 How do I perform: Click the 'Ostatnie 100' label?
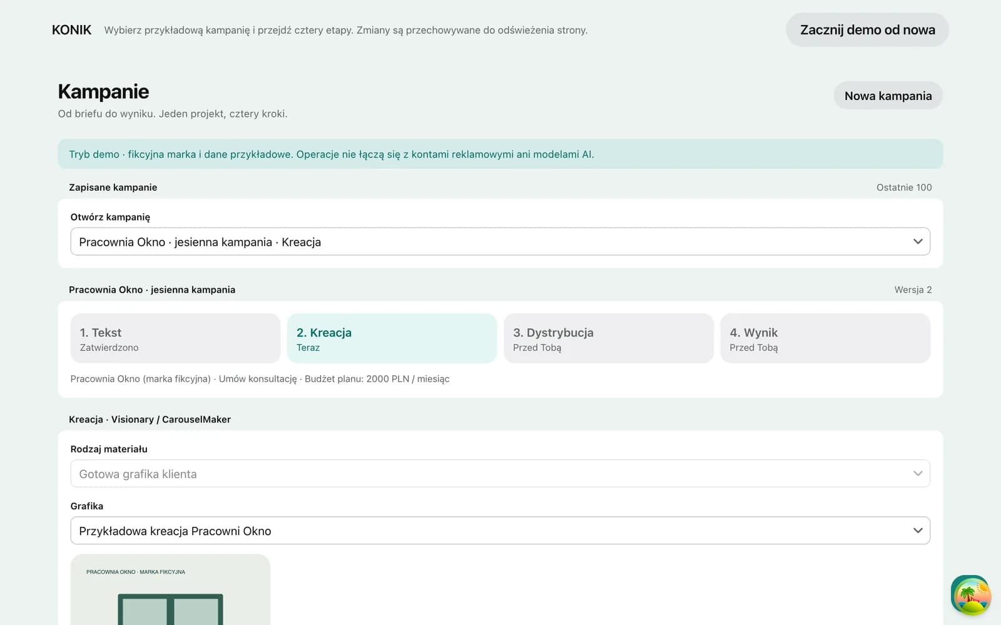click(x=904, y=187)
